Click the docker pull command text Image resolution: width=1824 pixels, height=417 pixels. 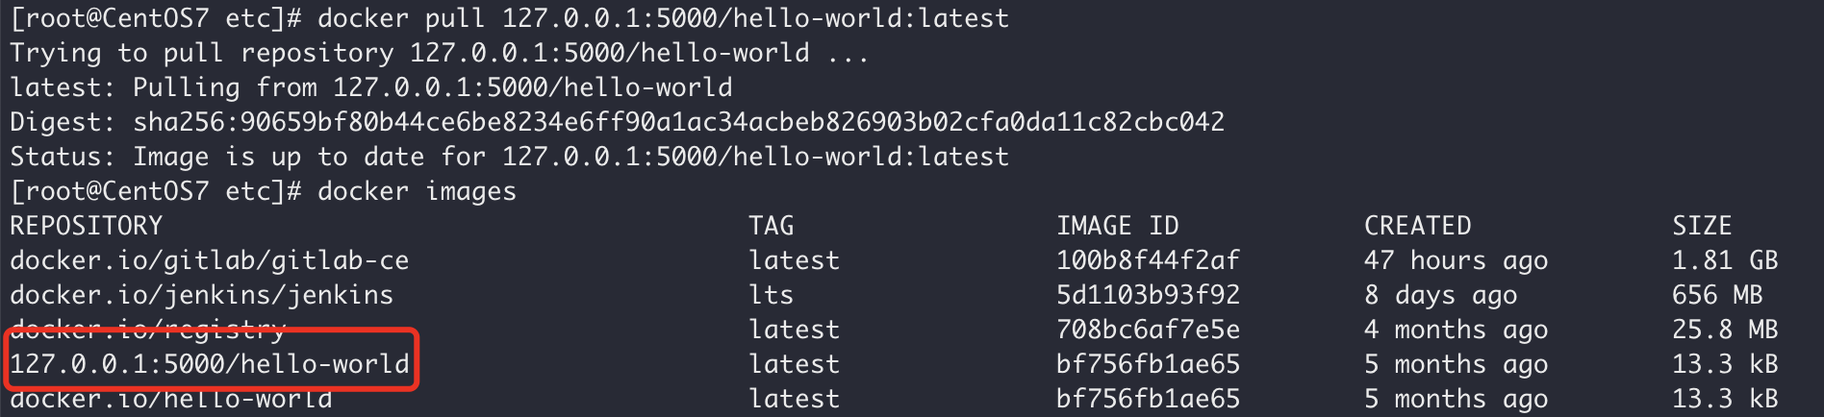click(663, 18)
